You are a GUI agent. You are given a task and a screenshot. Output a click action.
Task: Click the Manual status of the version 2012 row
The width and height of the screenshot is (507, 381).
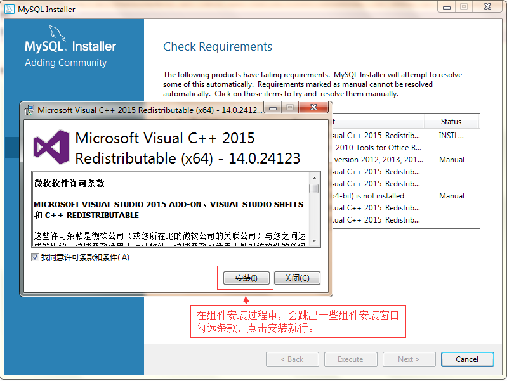[x=452, y=160]
